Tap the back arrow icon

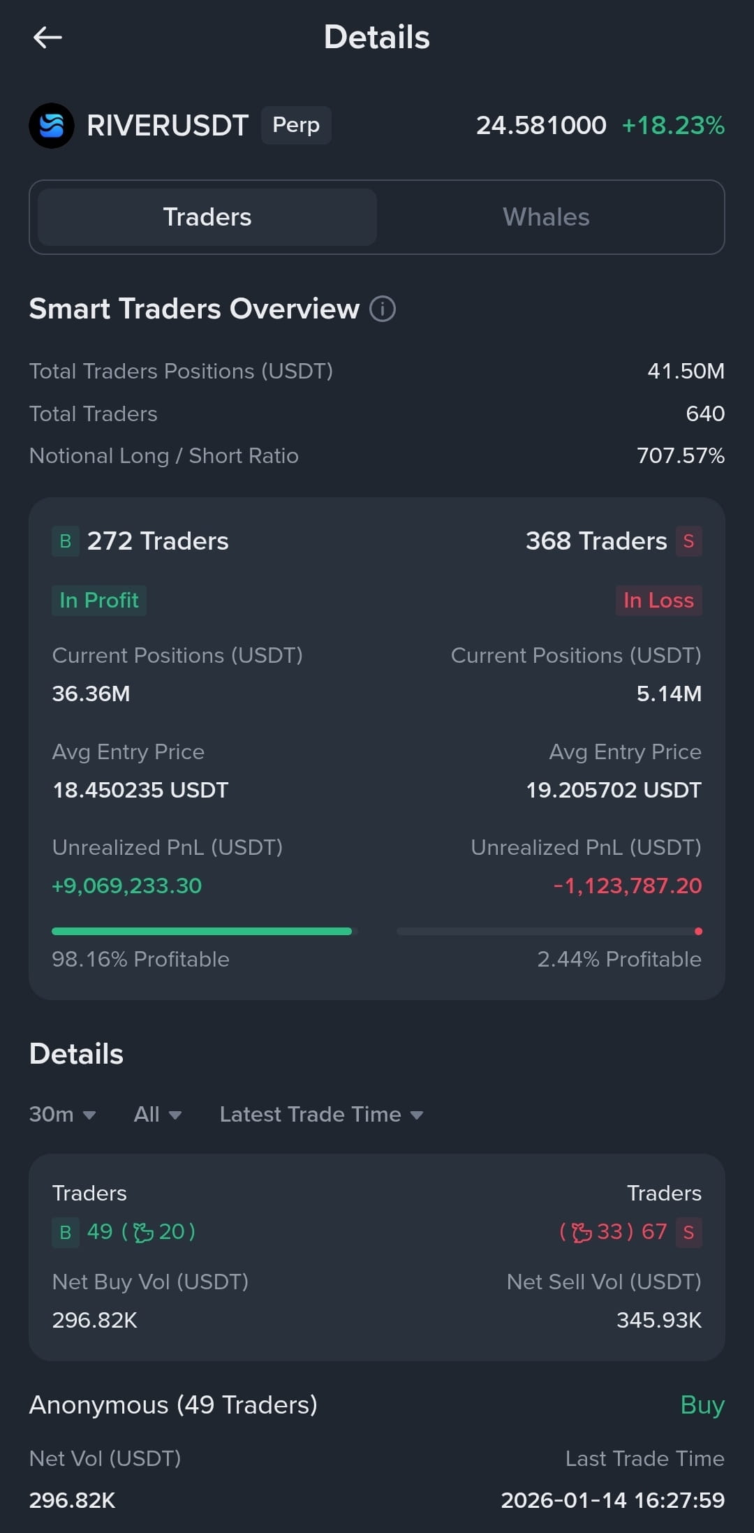click(47, 37)
